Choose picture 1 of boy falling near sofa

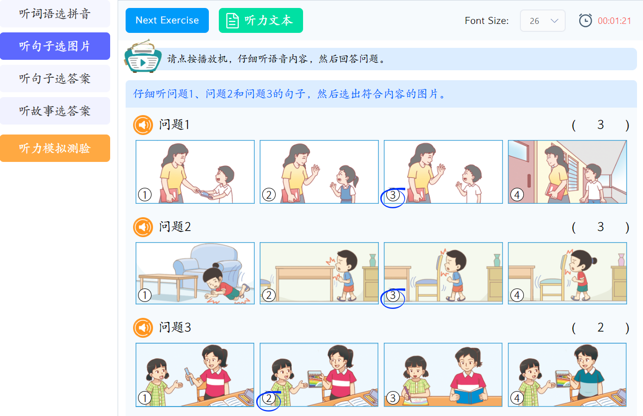195,273
